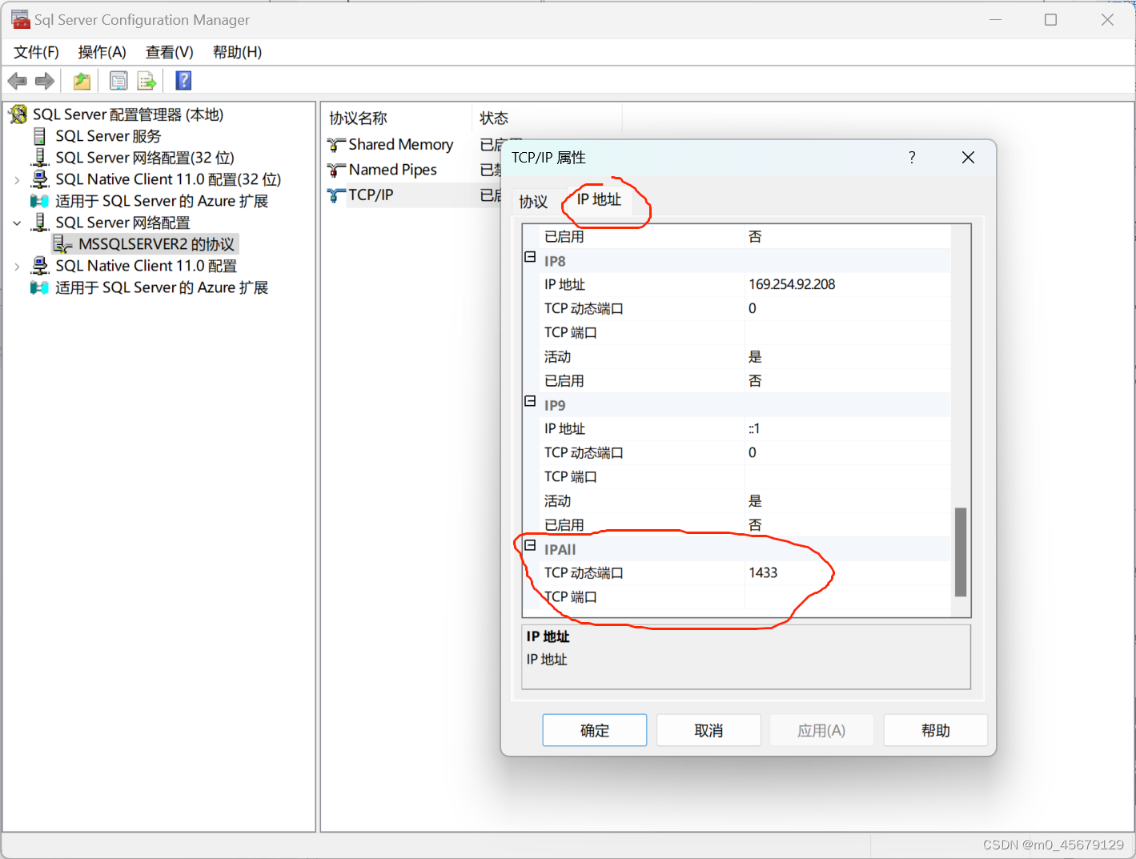
Task: Click the dialog's question mark help icon
Action: tap(911, 158)
